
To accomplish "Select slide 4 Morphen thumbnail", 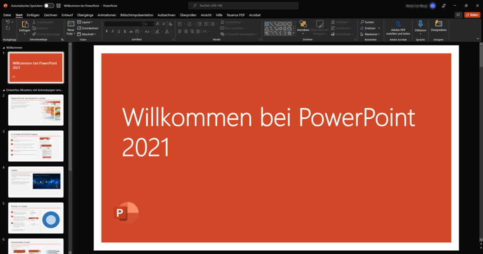I will click(36, 182).
